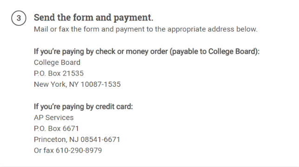299x167 pixels.
Task: Click the 'Mail or fax the form' instruction line
Action: [x=146, y=29]
